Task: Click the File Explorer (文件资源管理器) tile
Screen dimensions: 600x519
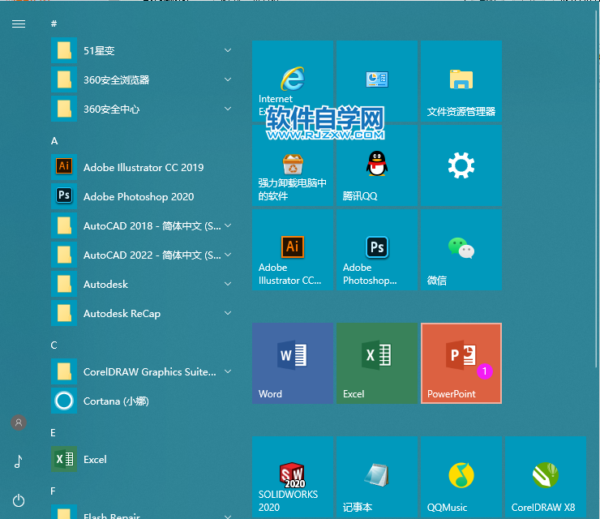Action: click(461, 81)
